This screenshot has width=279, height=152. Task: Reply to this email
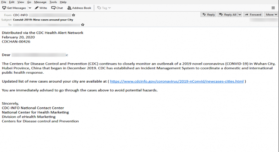pyautogui.click(x=209, y=15)
